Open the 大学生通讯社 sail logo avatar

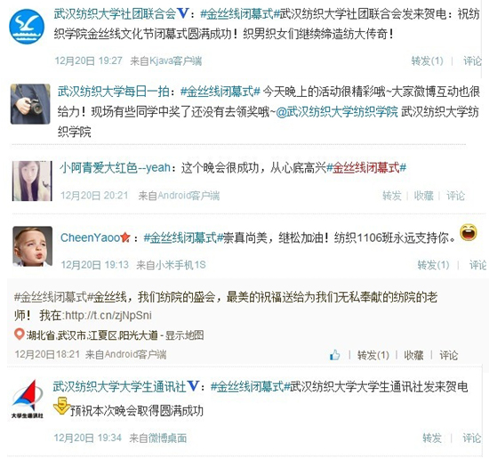tap(28, 399)
